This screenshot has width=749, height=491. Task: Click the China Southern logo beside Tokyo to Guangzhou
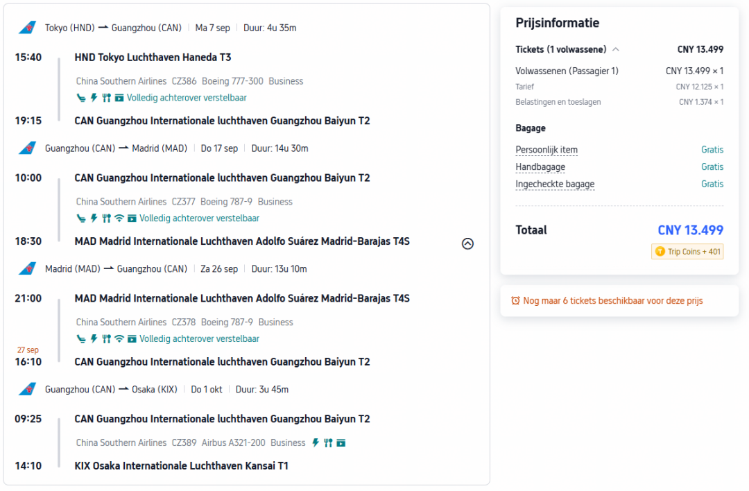27,28
